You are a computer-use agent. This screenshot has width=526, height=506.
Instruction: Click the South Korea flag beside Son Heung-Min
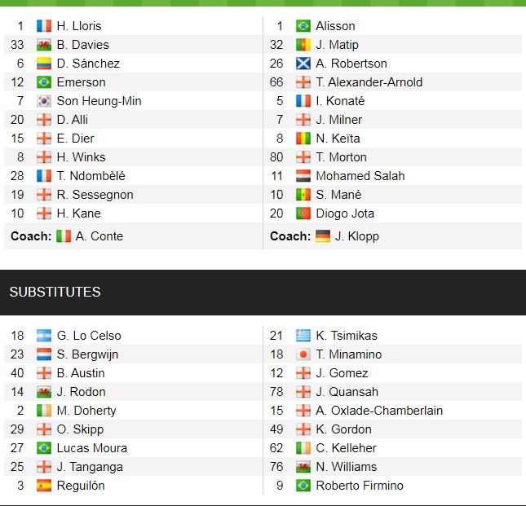44,101
